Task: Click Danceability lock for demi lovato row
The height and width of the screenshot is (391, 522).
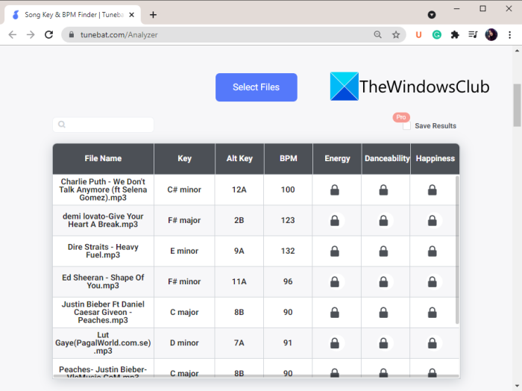Action: pos(383,220)
